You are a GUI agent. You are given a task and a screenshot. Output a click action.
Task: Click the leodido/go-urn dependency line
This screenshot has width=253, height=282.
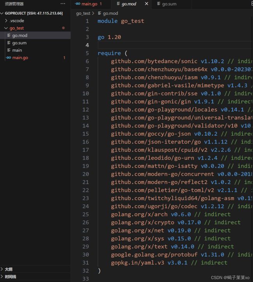tap(182, 158)
